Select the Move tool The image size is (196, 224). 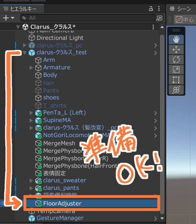coord(176,49)
